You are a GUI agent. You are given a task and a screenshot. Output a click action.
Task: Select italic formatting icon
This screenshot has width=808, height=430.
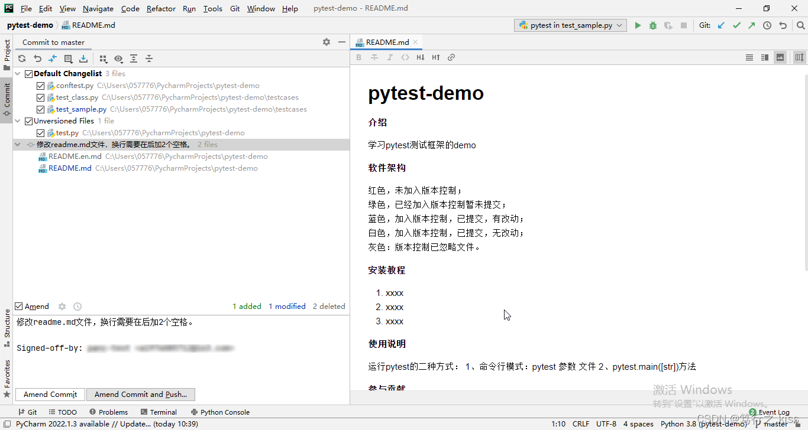click(390, 57)
